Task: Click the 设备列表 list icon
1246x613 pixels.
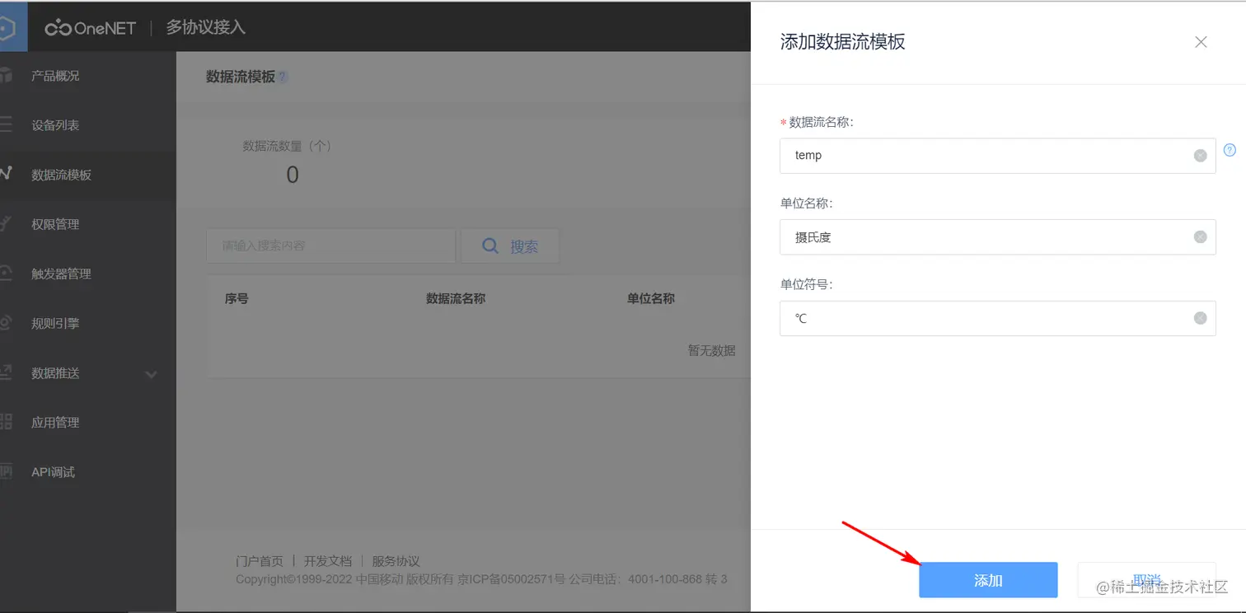Action: tap(7, 125)
